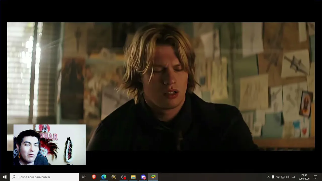Viewport: 322px width, 181px height.
Task: Open Task View on the taskbar
Action: tap(84, 177)
